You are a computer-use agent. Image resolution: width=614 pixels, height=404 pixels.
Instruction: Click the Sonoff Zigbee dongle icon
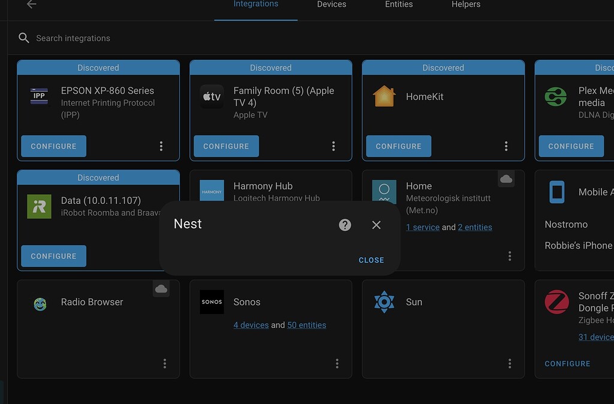click(x=556, y=302)
